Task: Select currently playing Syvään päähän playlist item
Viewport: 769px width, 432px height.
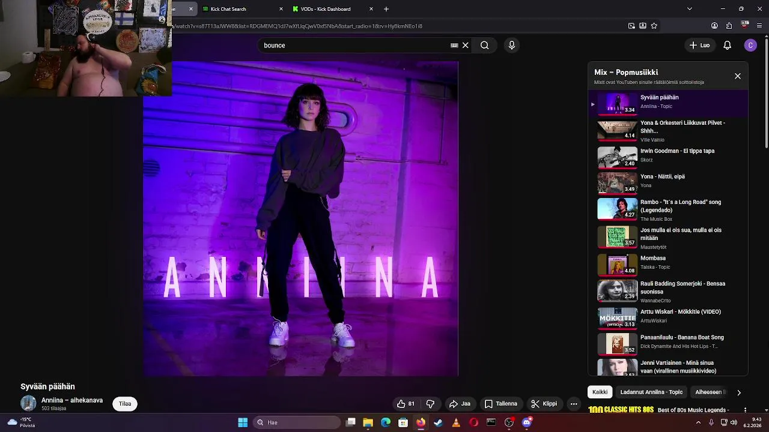Action: pos(668,103)
